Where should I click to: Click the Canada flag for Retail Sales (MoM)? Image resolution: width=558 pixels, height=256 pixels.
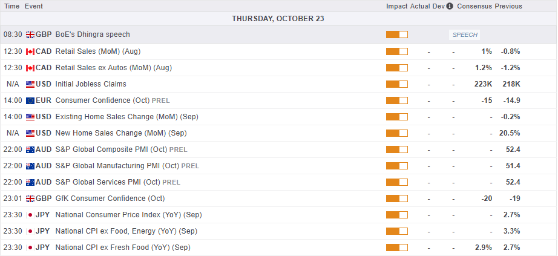tap(30, 51)
